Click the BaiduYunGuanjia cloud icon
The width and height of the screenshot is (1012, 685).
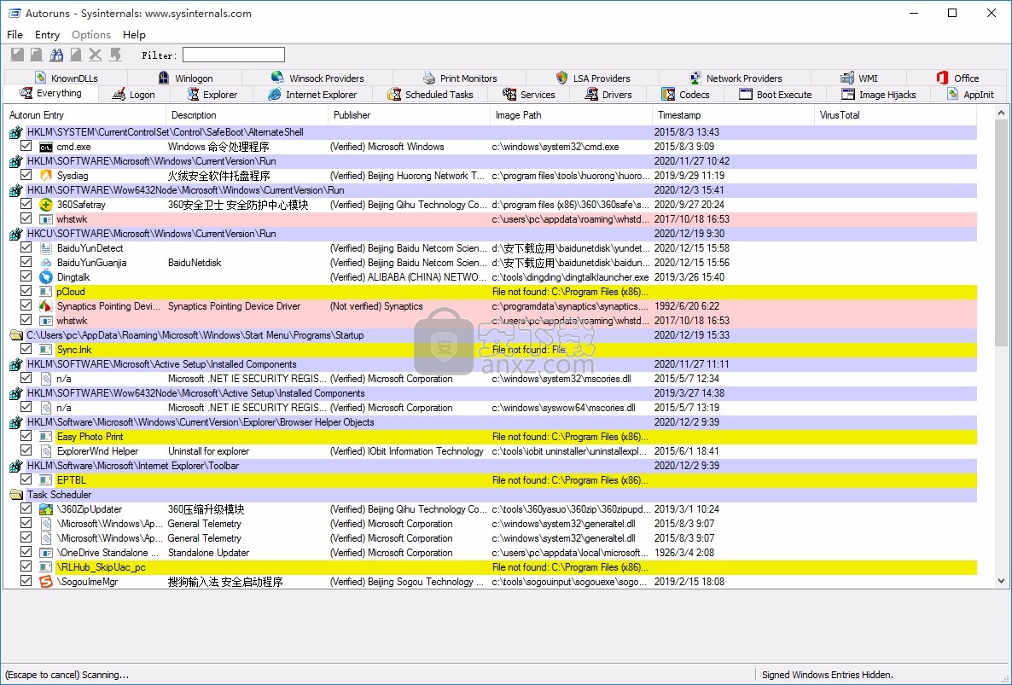pyautogui.click(x=46, y=263)
